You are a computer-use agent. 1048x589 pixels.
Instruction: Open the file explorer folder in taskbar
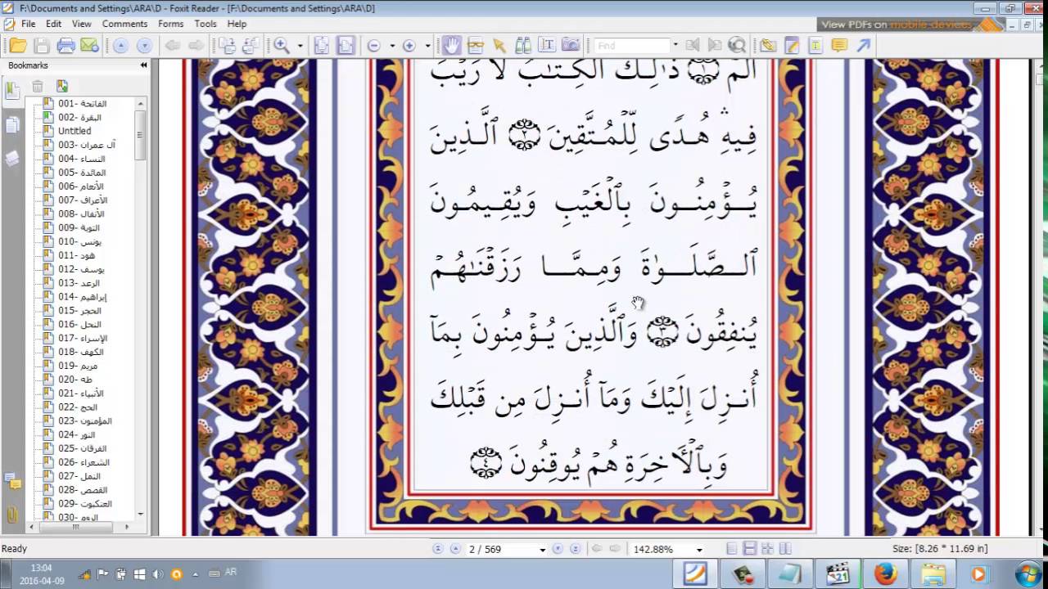(933, 574)
